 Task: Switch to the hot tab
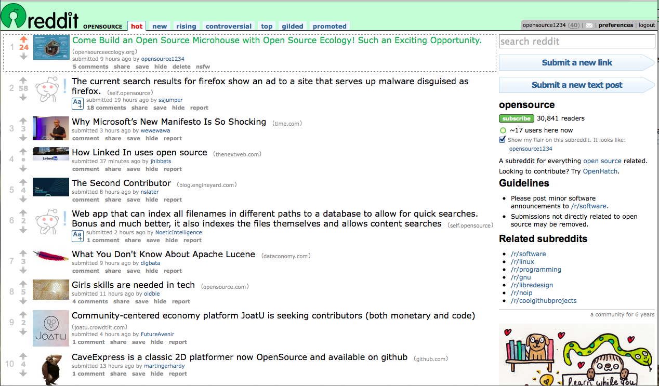tap(137, 26)
